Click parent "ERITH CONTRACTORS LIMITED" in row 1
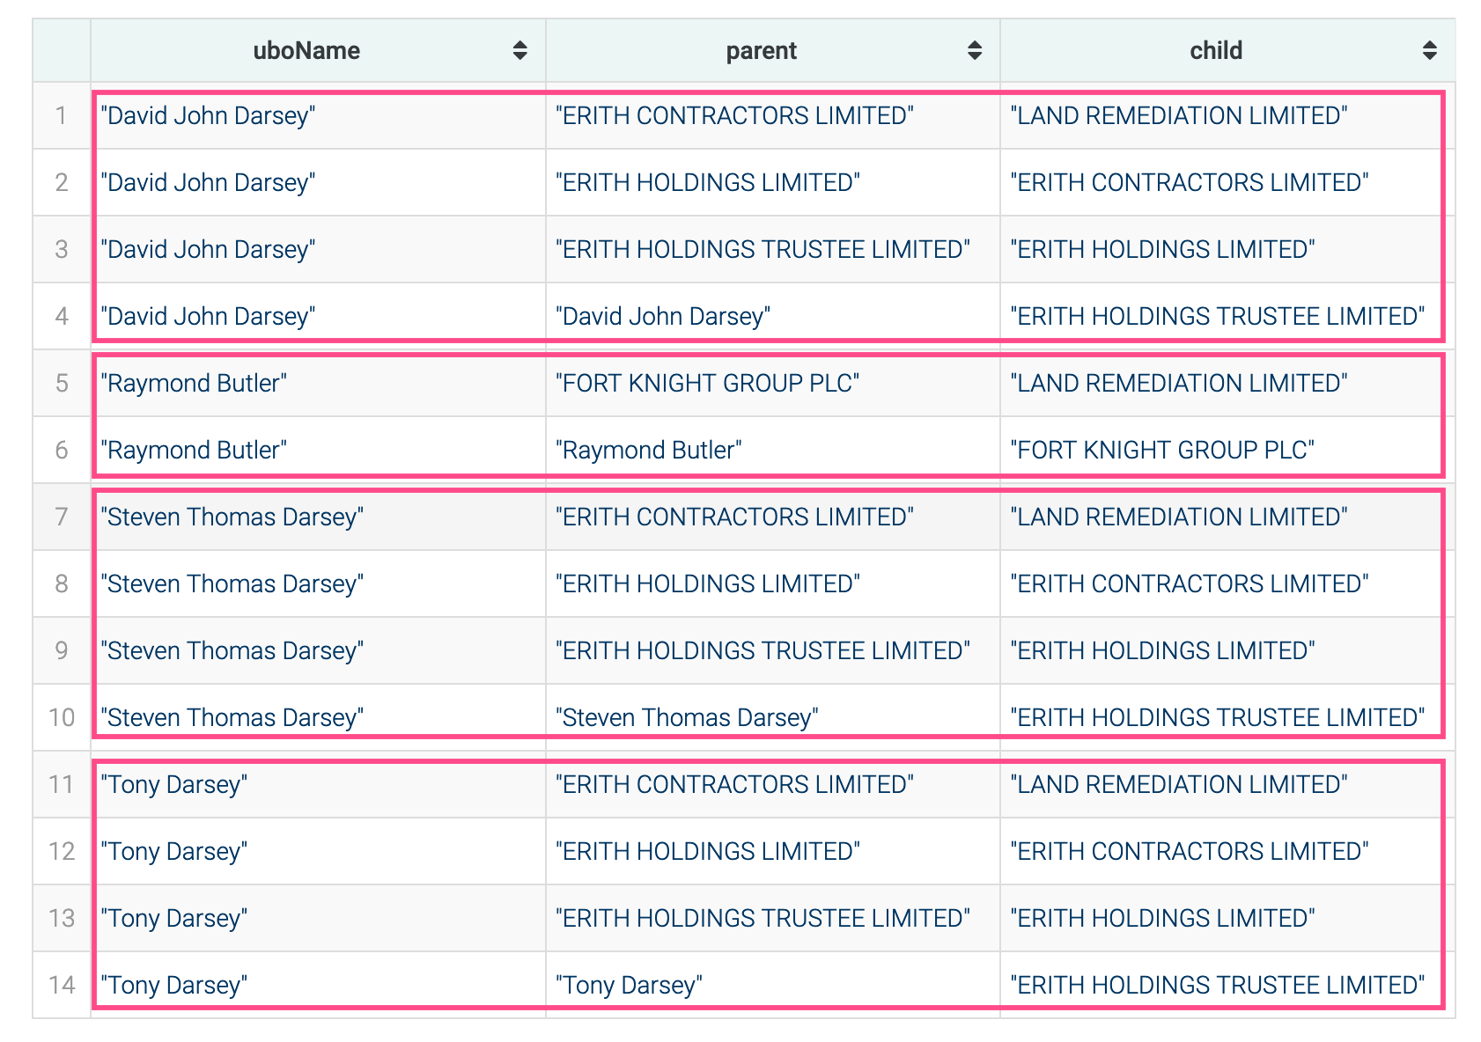This screenshot has width=1481, height=1042. 734,115
